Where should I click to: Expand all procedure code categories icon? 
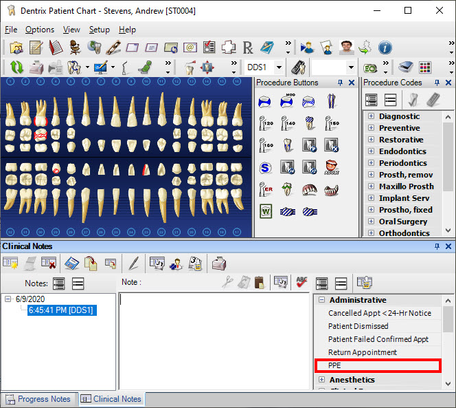372,100
